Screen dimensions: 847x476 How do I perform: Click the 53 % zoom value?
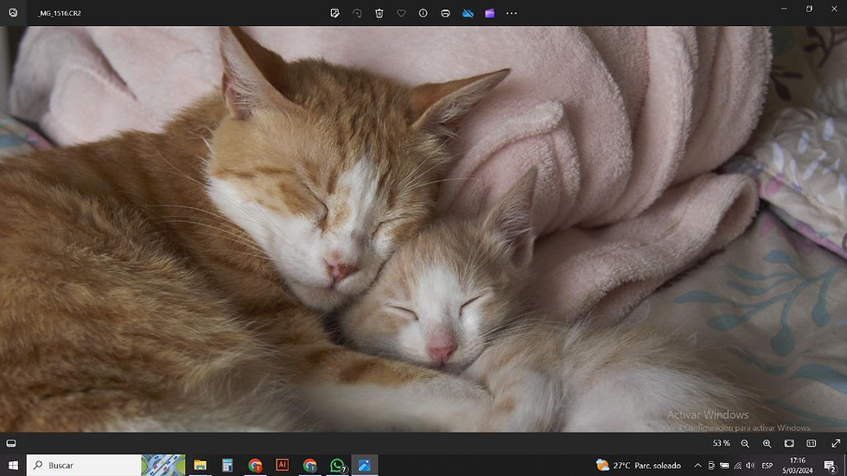tap(721, 443)
